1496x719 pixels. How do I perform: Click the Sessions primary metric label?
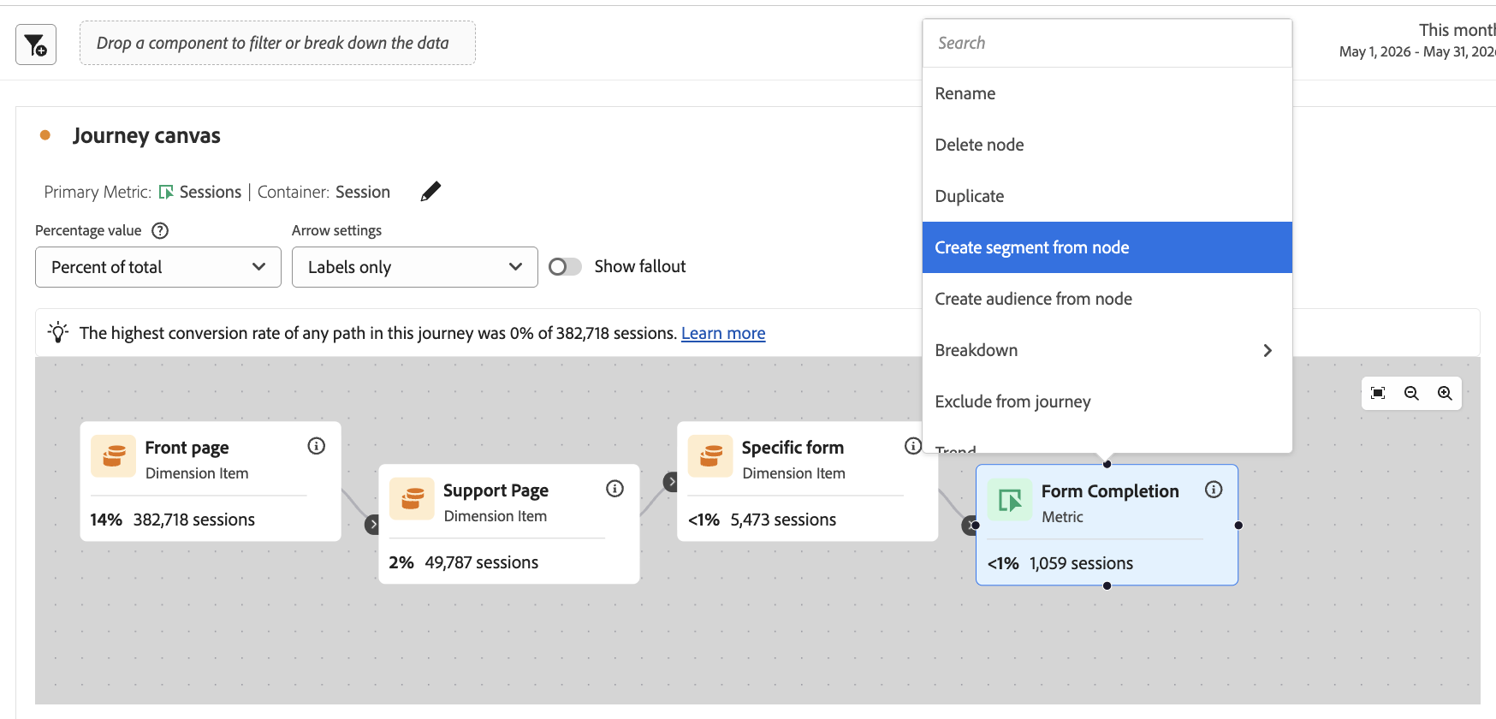pos(211,193)
